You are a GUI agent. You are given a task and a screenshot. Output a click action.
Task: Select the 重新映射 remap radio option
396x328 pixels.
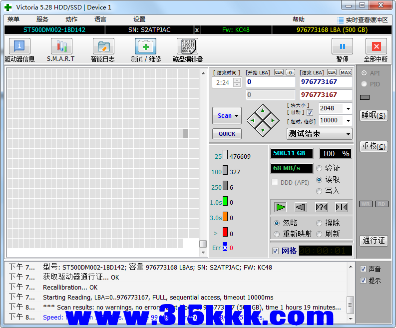click(277, 234)
